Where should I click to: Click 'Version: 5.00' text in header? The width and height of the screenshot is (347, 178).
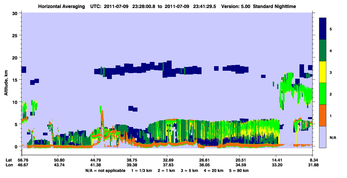pyautogui.click(x=236, y=6)
